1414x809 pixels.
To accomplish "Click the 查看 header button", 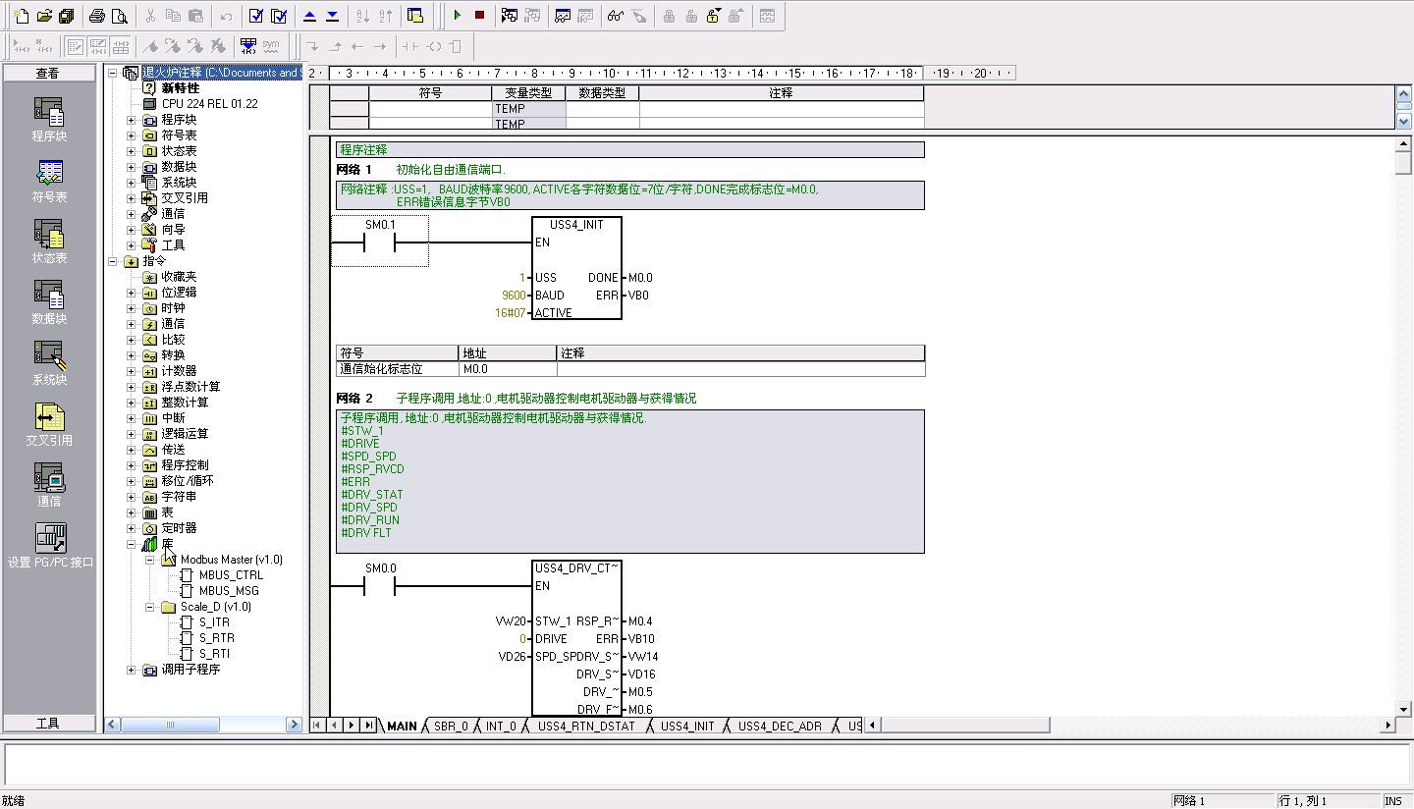I will tap(48, 74).
